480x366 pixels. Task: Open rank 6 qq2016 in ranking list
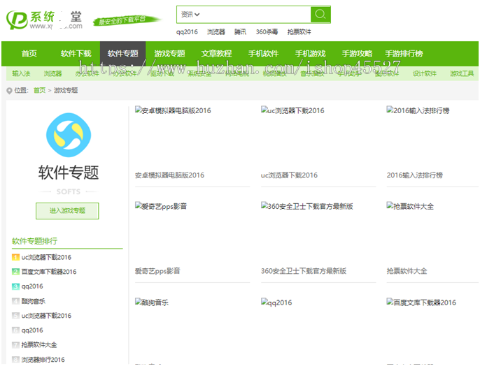click(x=32, y=330)
